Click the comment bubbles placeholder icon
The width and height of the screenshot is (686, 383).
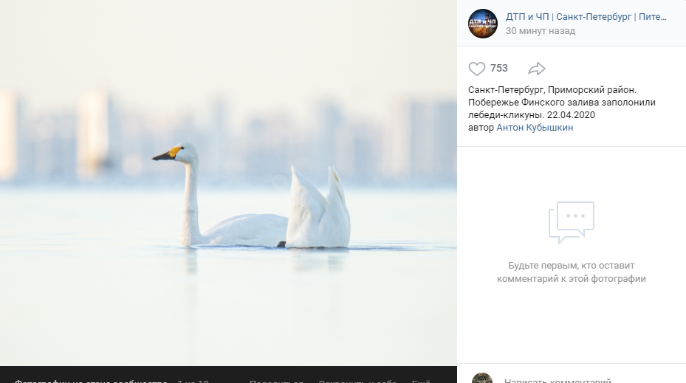tap(572, 222)
